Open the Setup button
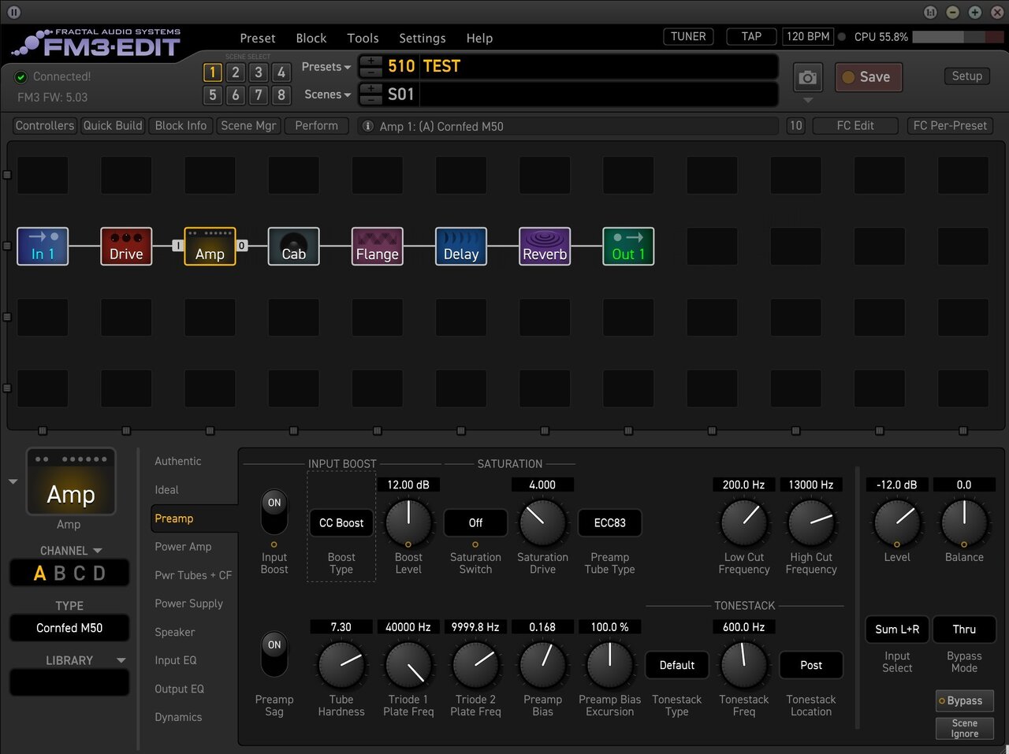Screen dimensions: 1009x754 [x=966, y=76]
